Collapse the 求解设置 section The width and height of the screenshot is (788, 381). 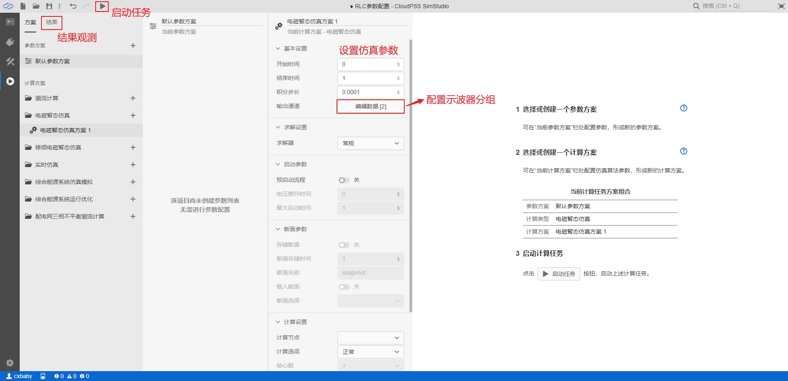point(278,127)
